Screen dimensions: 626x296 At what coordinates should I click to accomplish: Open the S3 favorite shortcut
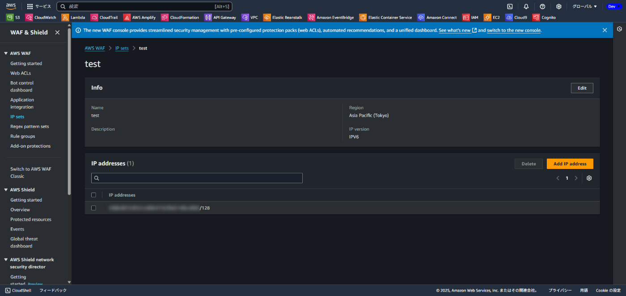coord(13,17)
